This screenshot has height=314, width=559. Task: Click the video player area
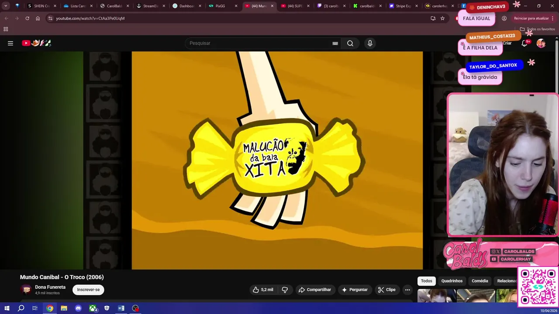pos(277,160)
